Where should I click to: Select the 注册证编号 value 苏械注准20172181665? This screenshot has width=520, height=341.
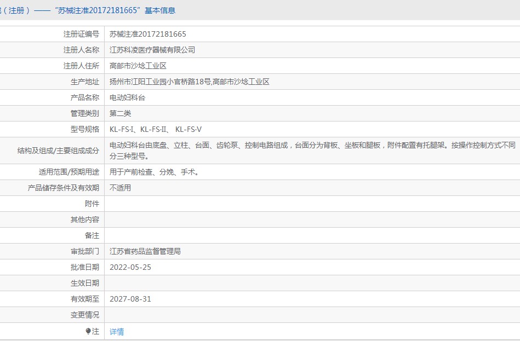tap(148, 34)
